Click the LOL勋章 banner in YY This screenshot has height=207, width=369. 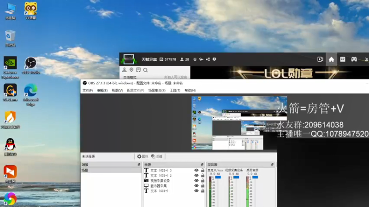point(280,73)
